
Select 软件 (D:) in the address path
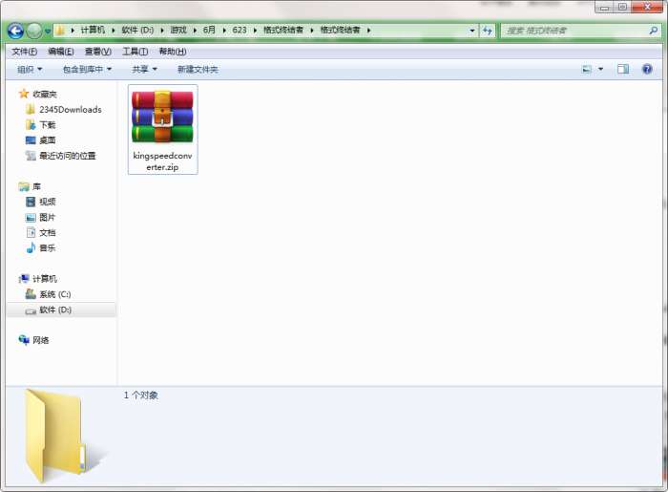[137, 30]
